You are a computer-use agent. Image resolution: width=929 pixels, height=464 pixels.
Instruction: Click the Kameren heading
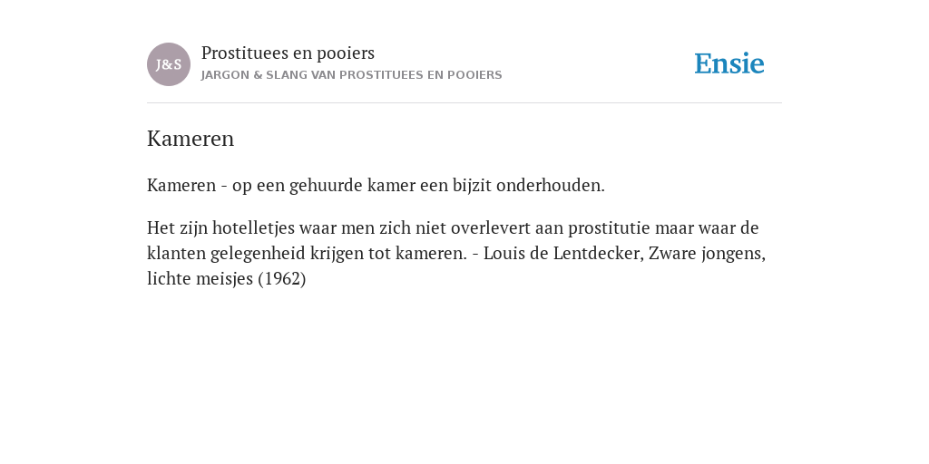pos(191,139)
